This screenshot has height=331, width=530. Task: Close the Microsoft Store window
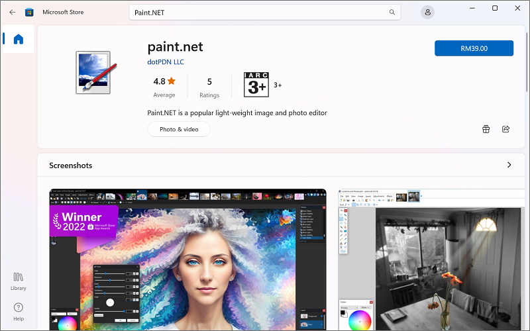tap(517, 8)
